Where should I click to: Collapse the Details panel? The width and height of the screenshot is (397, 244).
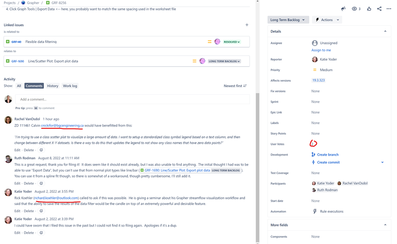coord(385,31)
